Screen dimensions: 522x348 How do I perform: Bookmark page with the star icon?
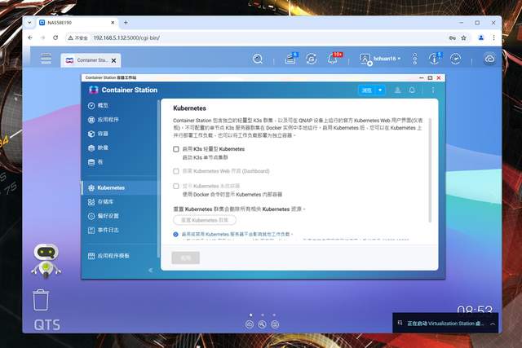point(463,38)
